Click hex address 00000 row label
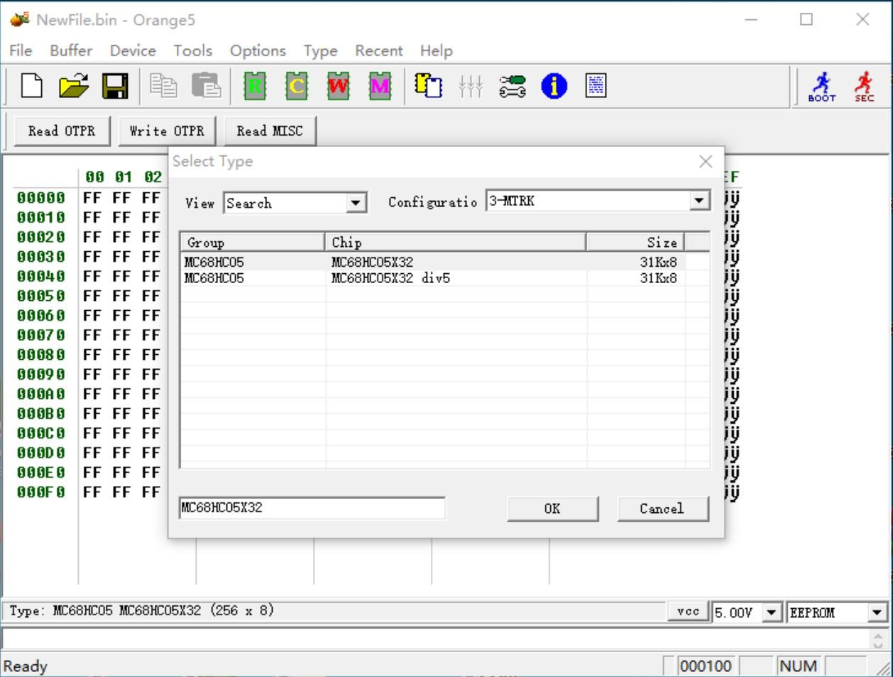This screenshot has width=893, height=677. (41, 198)
